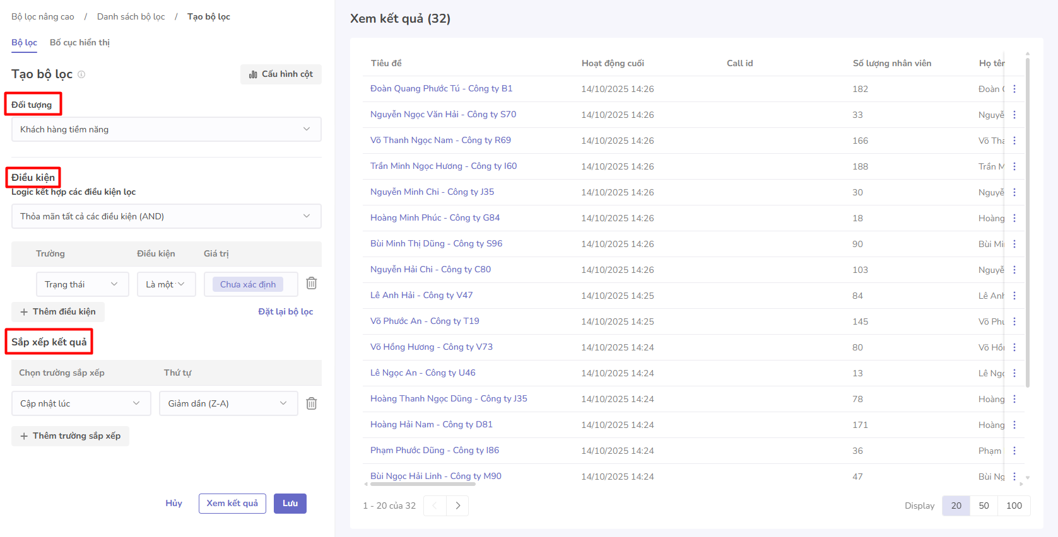Click the info icon beside Tạo bộ lọc

click(81, 74)
